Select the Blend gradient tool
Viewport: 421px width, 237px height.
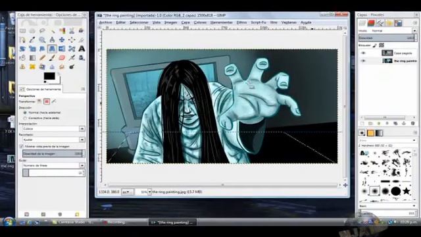pos(32,58)
